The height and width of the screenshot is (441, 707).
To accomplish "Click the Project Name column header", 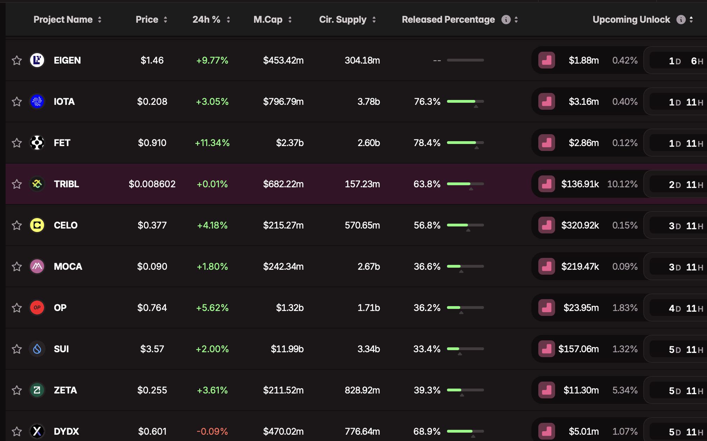I will click(63, 20).
